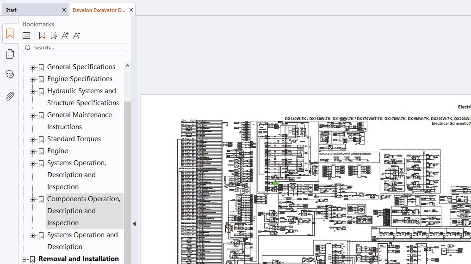Go to the Engine bookmark
Viewport: 471px width, 264px height.
click(57, 151)
